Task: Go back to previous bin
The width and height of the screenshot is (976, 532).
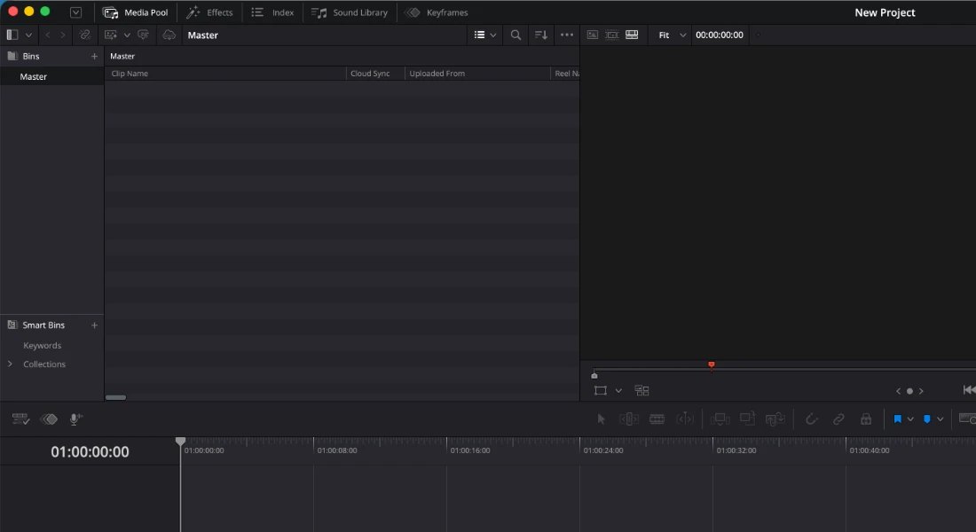Action: click(48, 35)
